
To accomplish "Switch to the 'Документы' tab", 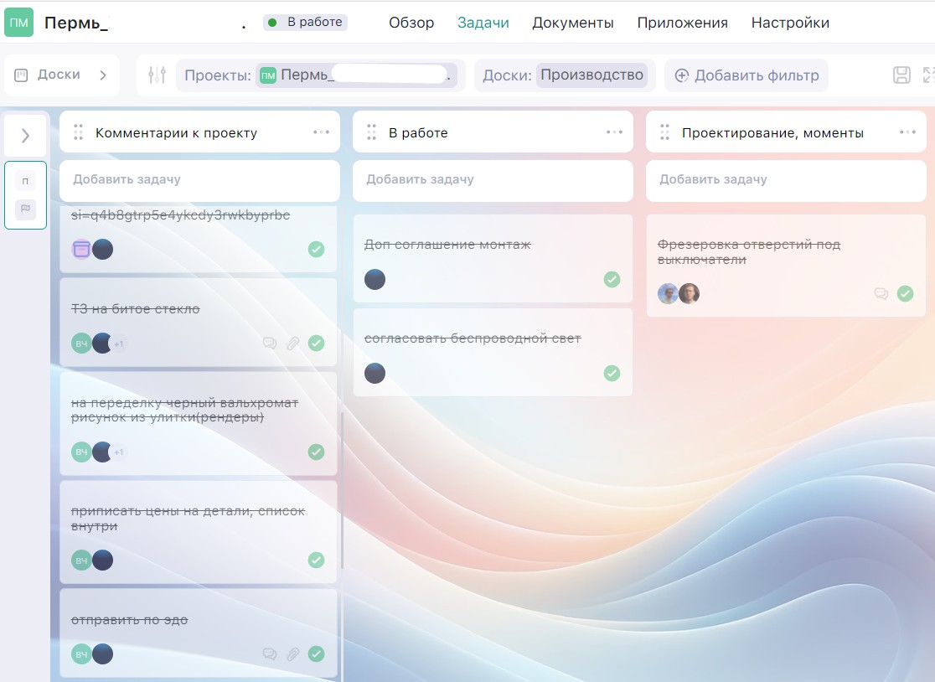I will pyautogui.click(x=572, y=23).
